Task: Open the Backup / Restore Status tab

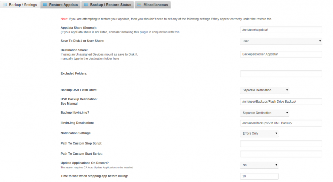Action: click(x=108, y=5)
